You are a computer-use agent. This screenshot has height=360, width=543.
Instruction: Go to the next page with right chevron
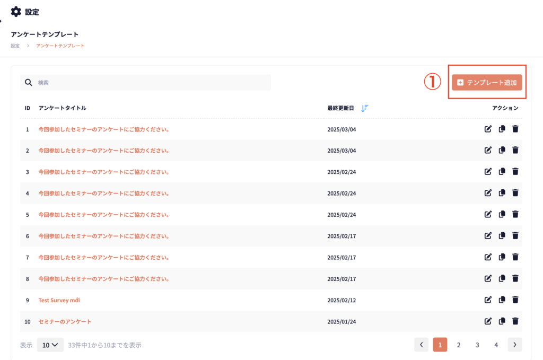tap(514, 345)
